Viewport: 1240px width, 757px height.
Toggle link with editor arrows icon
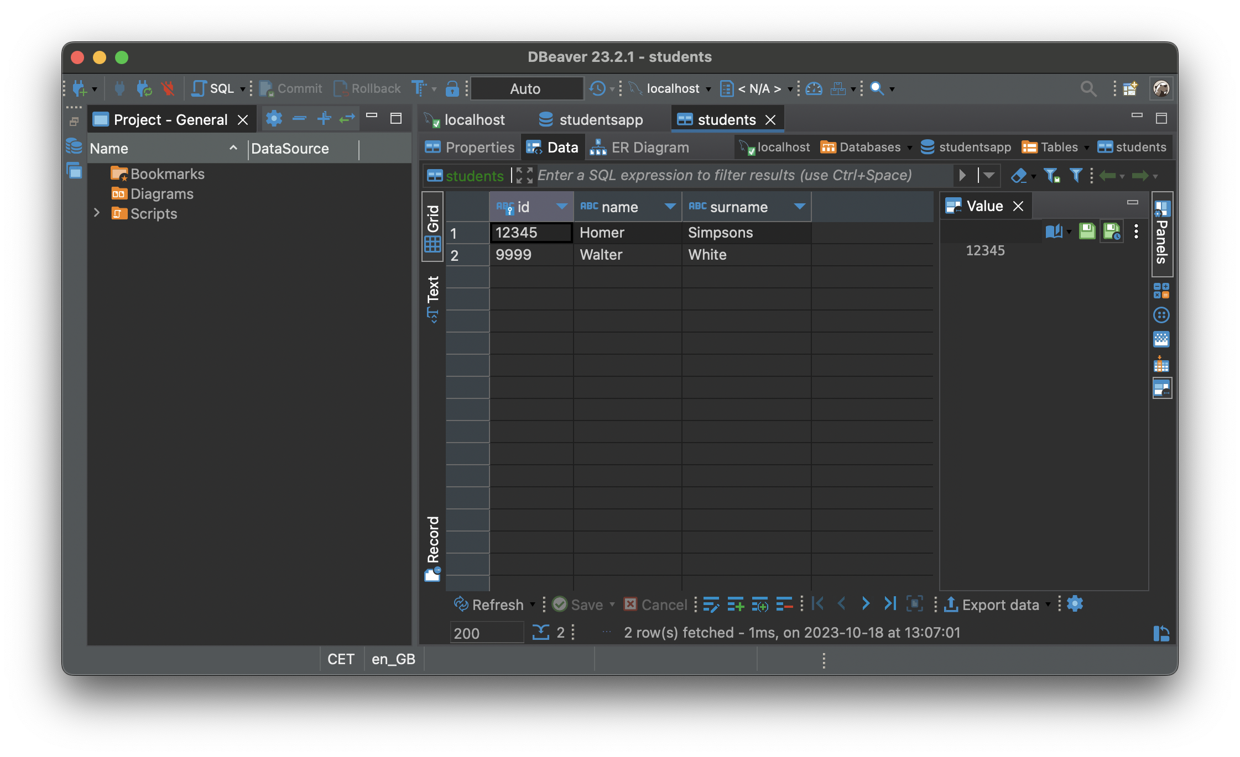[x=347, y=118]
